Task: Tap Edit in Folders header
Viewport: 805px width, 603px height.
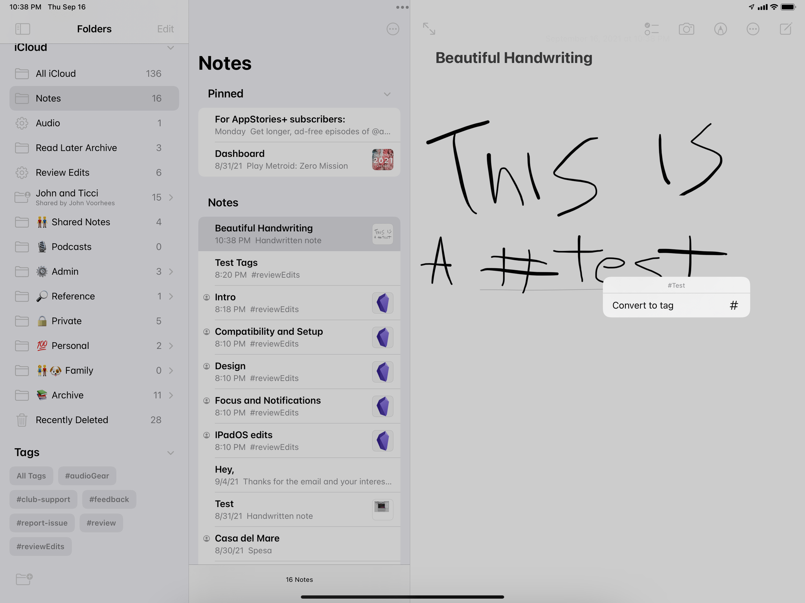Action: (x=165, y=29)
